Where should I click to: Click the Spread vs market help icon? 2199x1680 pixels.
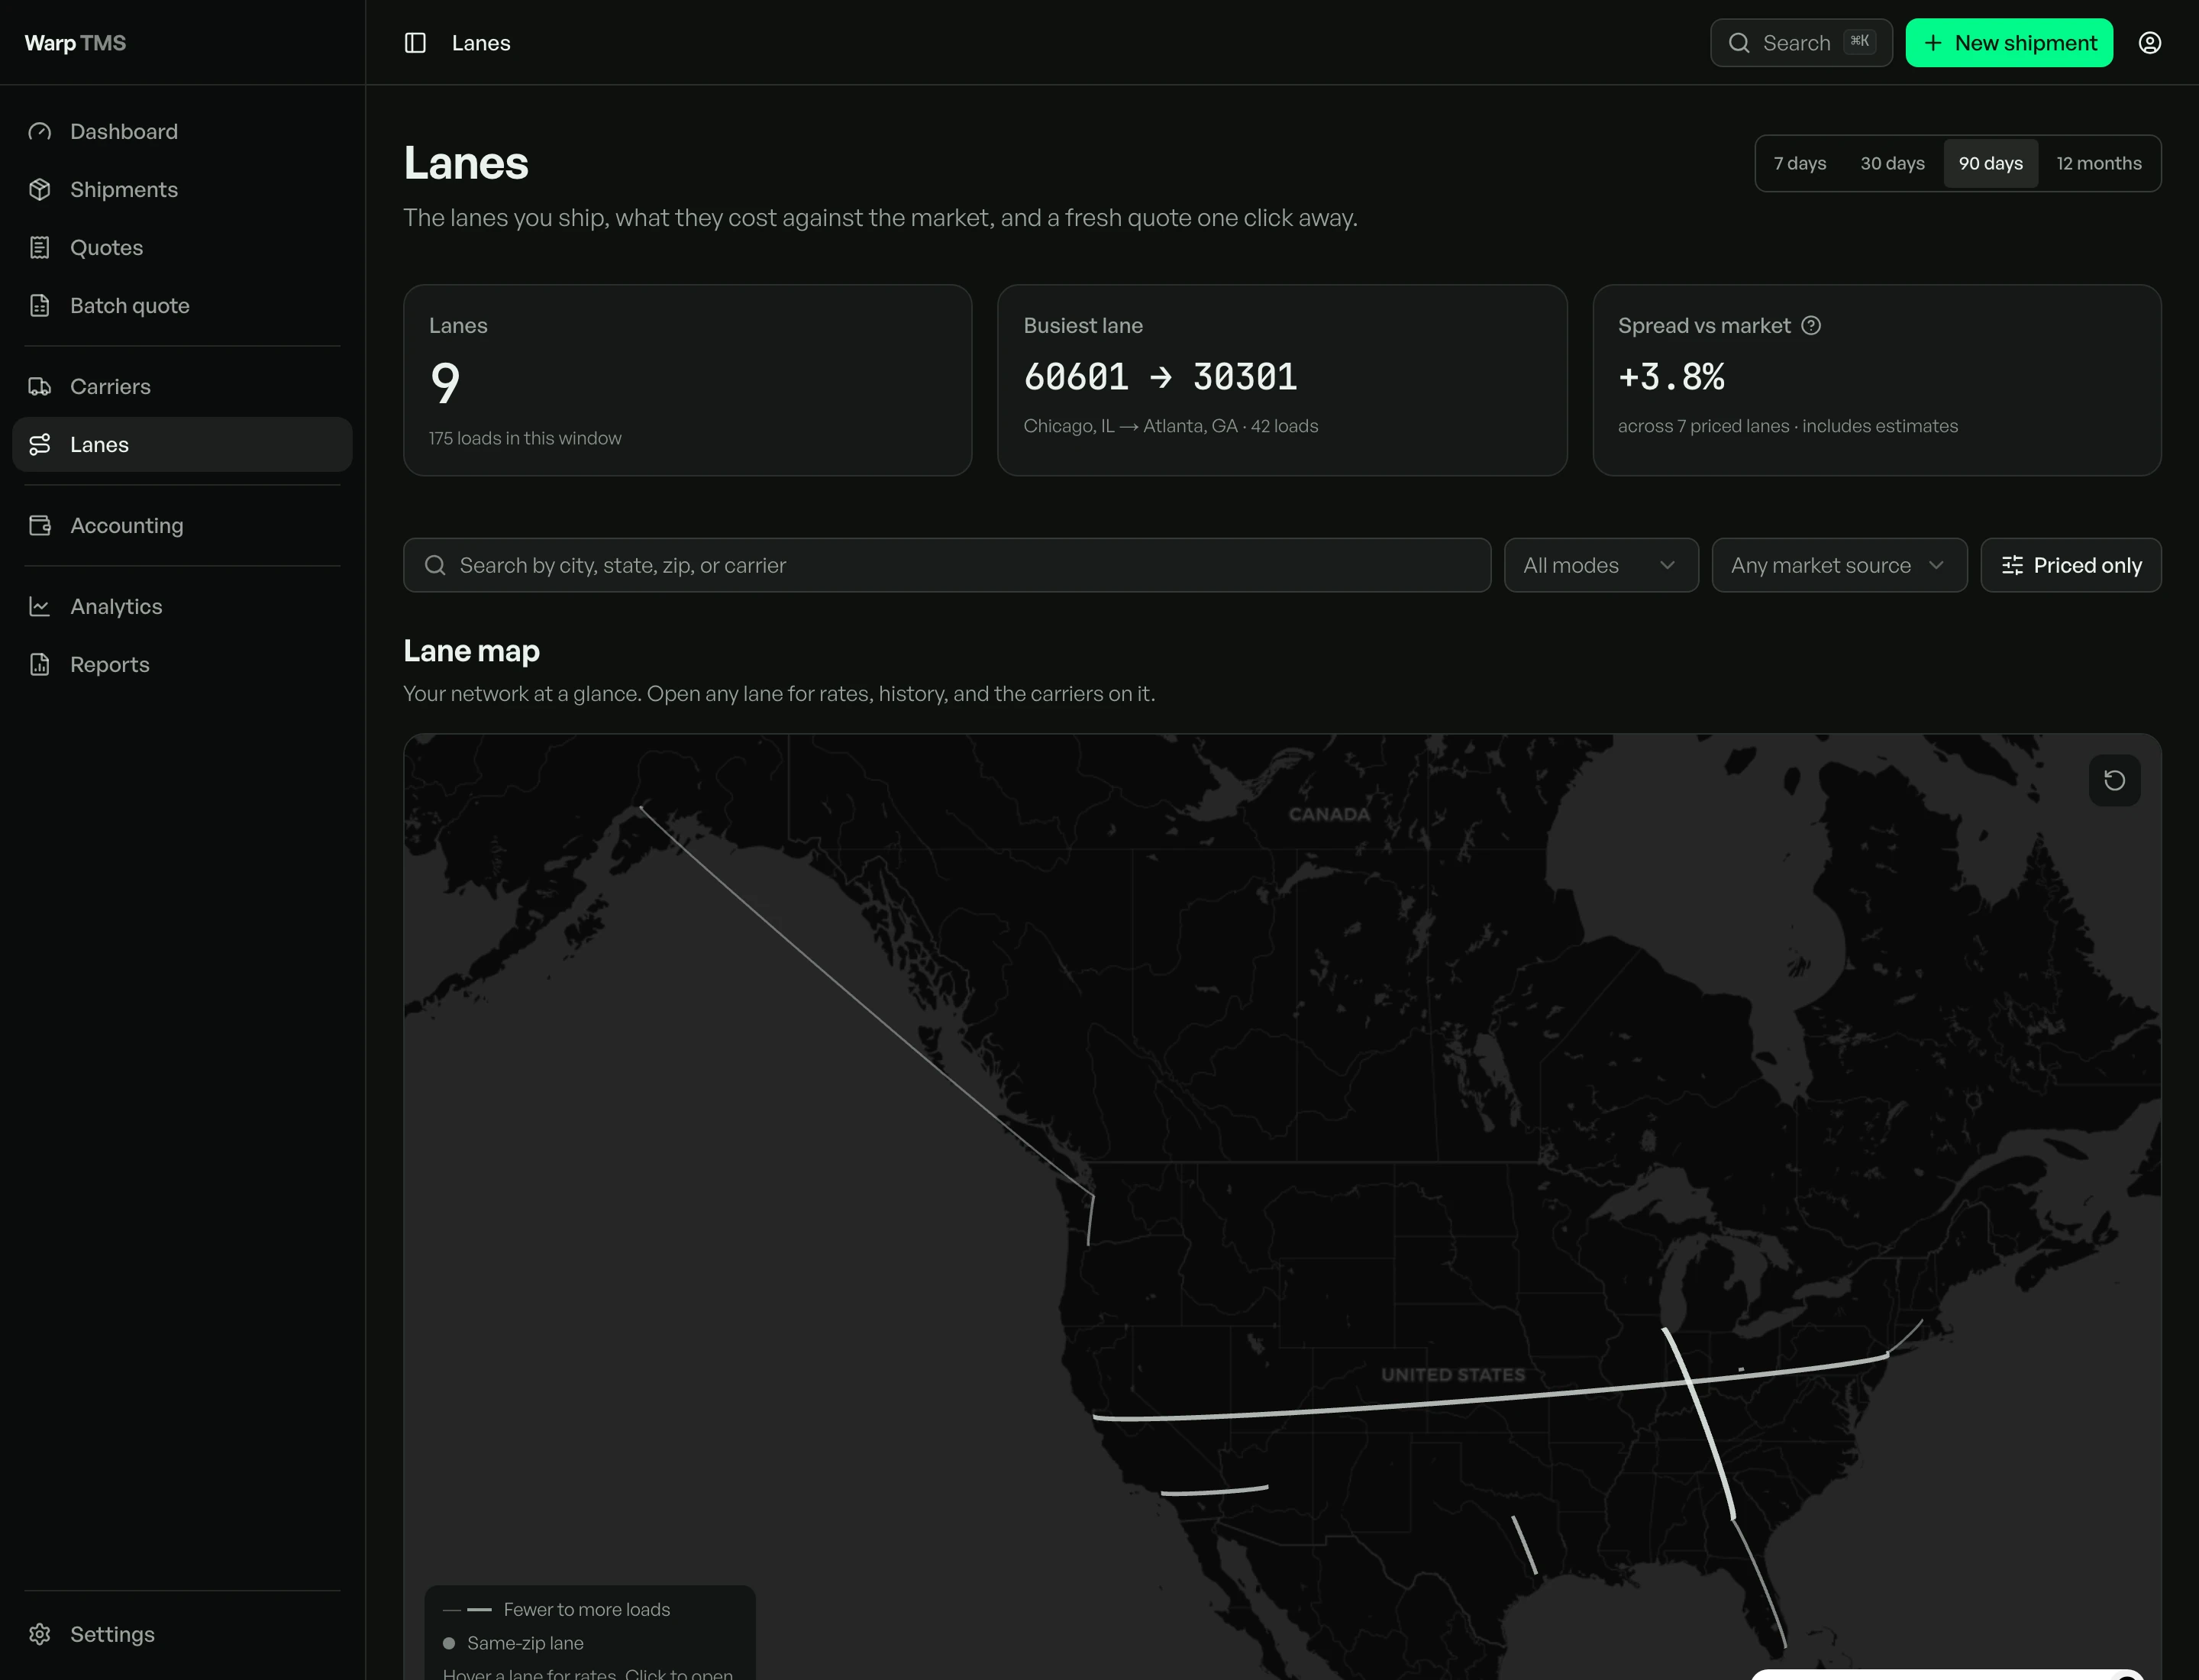[x=1811, y=326]
